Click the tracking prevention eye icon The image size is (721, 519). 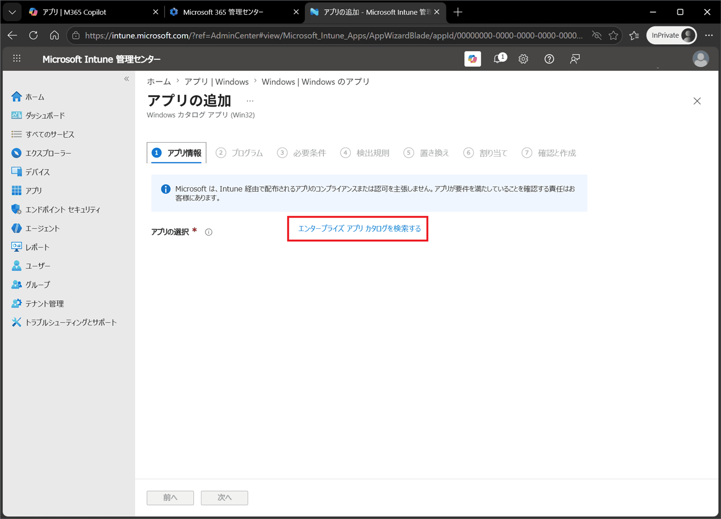coord(597,35)
